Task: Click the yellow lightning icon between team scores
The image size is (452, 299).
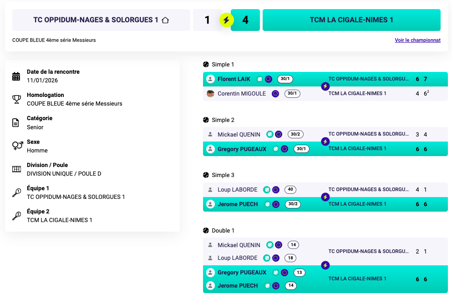Action: [x=226, y=20]
